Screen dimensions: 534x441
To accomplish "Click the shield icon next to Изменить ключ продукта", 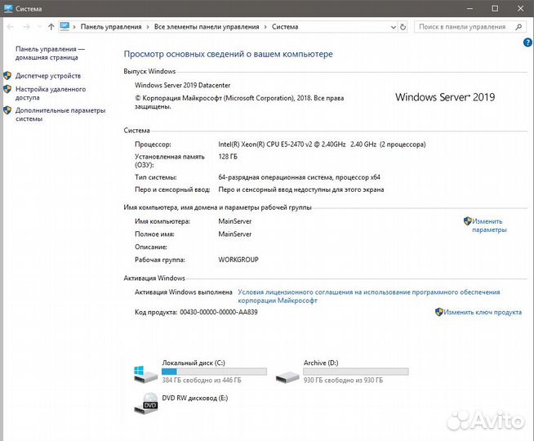I will click(x=439, y=312).
